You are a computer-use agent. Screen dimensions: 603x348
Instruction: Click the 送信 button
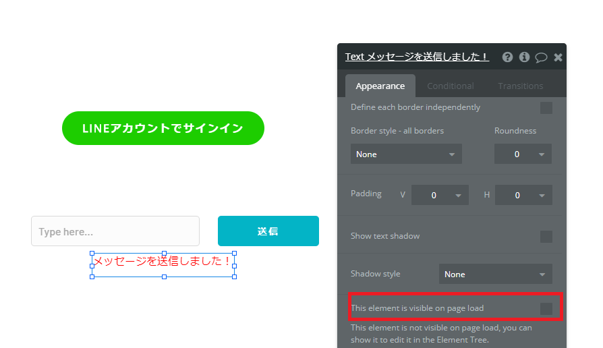pyautogui.click(x=268, y=231)
